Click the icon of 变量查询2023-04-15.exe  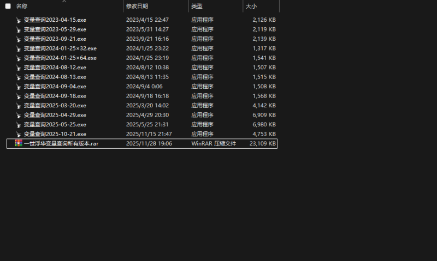(x=19, y=20)
